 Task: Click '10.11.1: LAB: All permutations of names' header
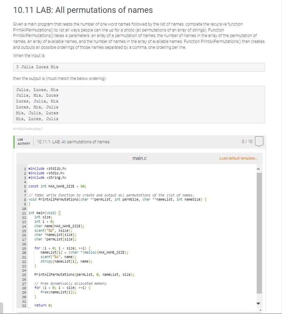tap(73, 142)
